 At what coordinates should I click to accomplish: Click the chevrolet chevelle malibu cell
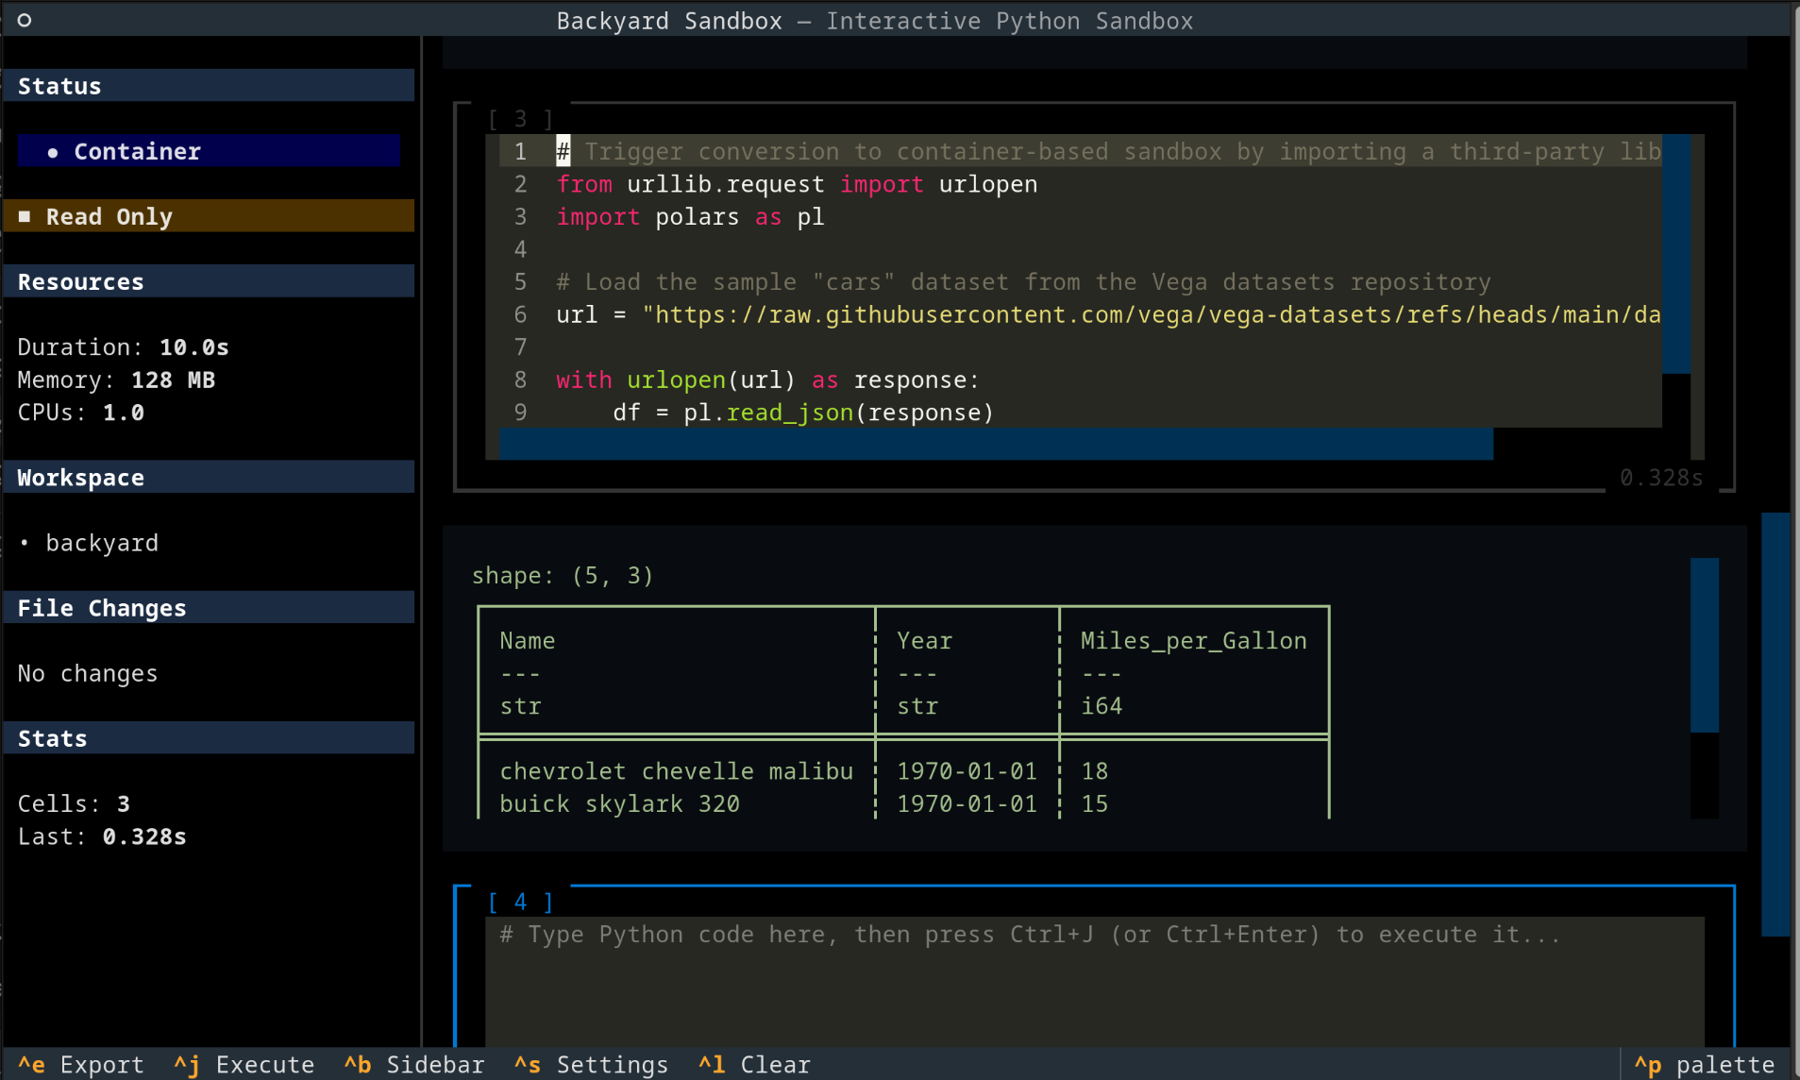tap(676, 770)
